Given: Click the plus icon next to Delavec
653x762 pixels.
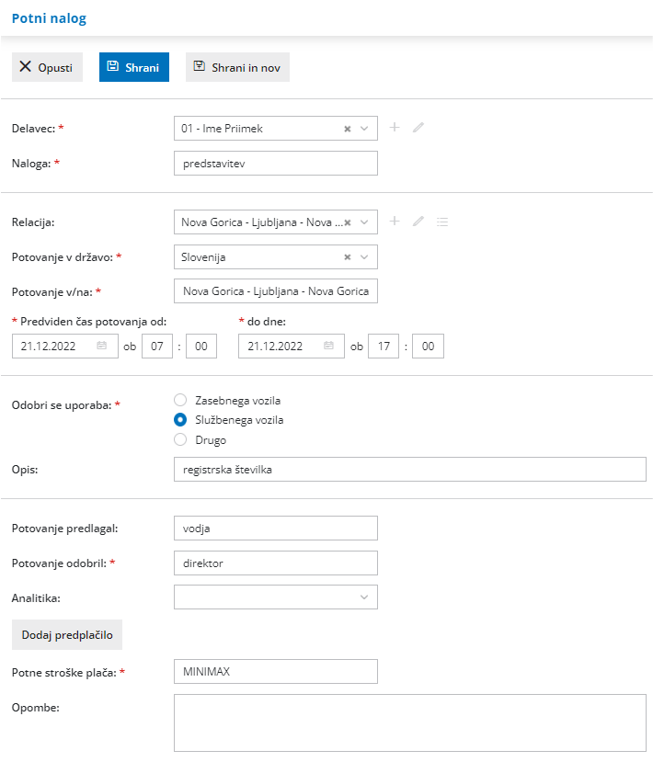Looking at the screenshot, I should (395, 128).
